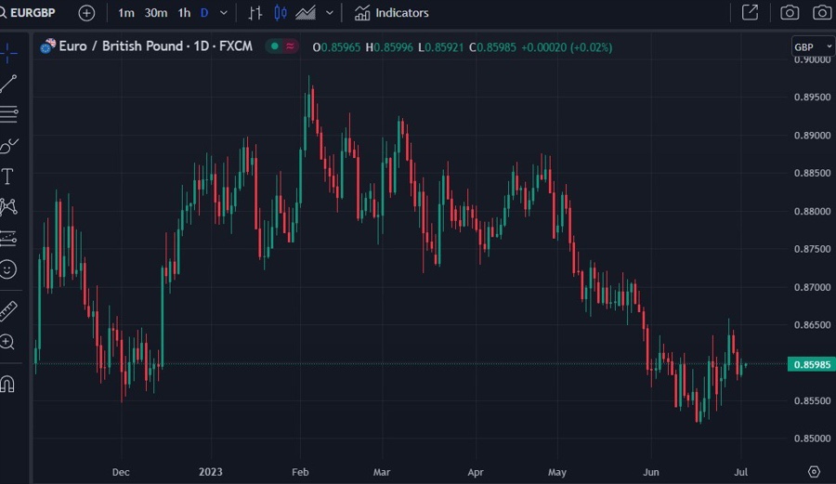Open the emoji icons tool

coord(8,269)
